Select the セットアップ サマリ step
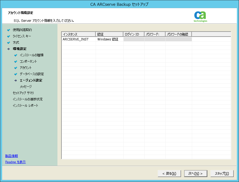Screen dimensions: 239x182 23,93
